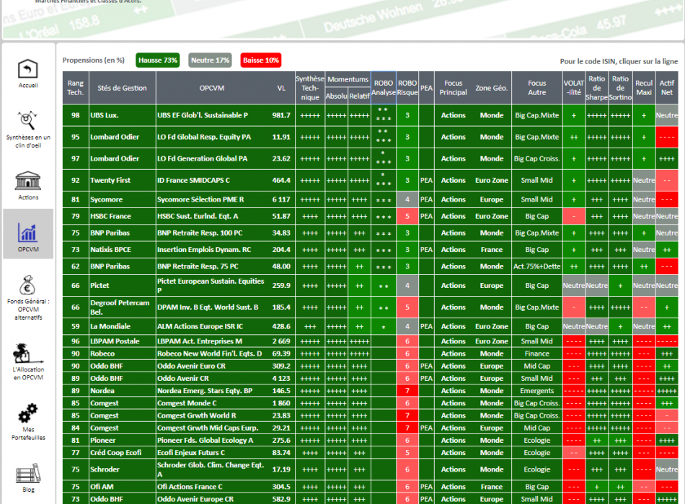Click VL value 4 123

point(281,378)
